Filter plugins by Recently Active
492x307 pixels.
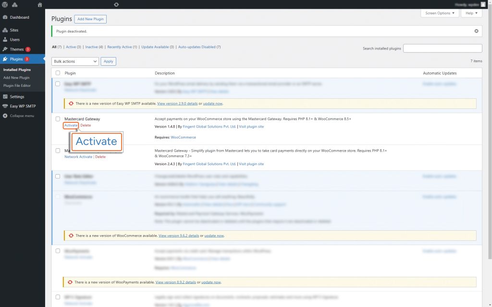(x=120, y=47)
